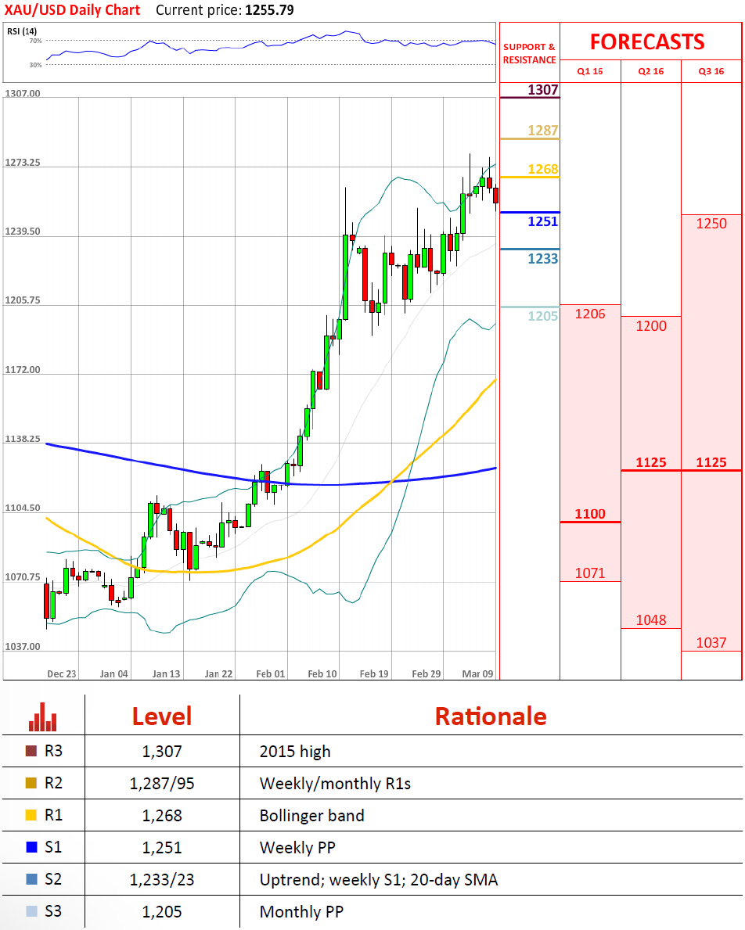Click the S2 steel-blue color swatch
The image size is (745, 930).
tap(31, 879)
